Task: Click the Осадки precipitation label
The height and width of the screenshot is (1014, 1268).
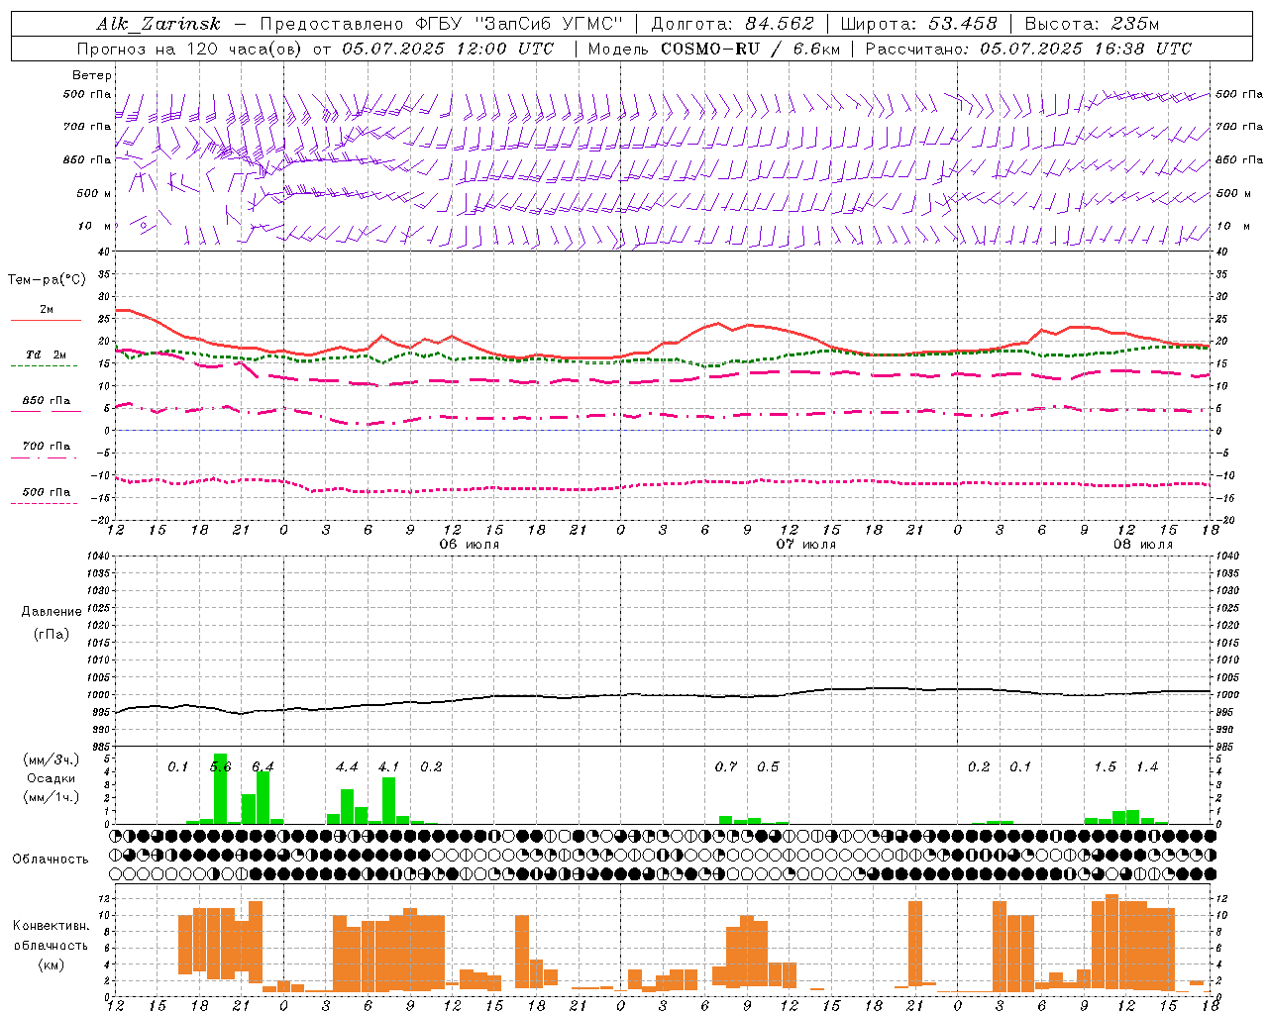Action: click(x=51, y=778)
